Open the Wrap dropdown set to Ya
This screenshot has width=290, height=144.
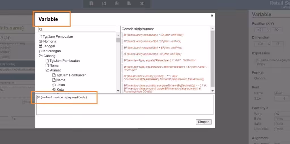(x=282, y=114)
